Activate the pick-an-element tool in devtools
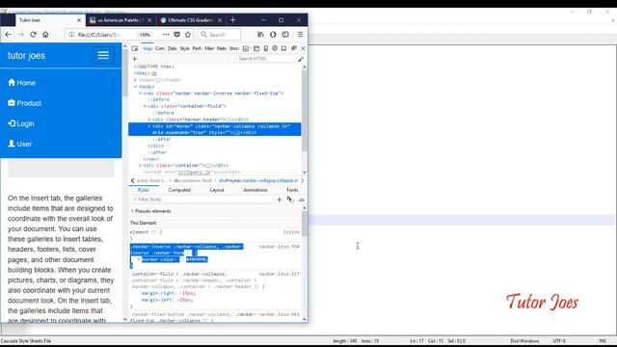Viewport: 617px width, 347px height. click(135, 48)
